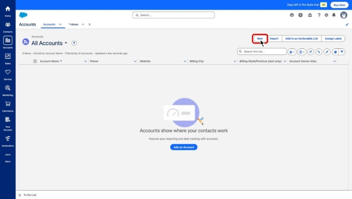Open the All Accounts list view dropdown

coord(66,43)
